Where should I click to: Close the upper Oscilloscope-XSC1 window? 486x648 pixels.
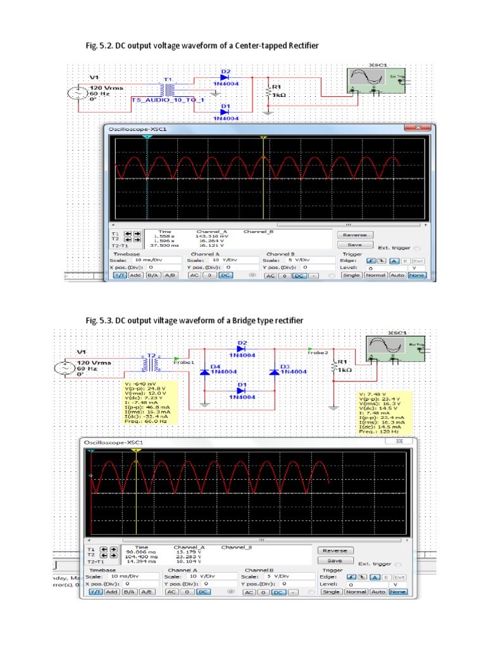(x=418, y=128)
